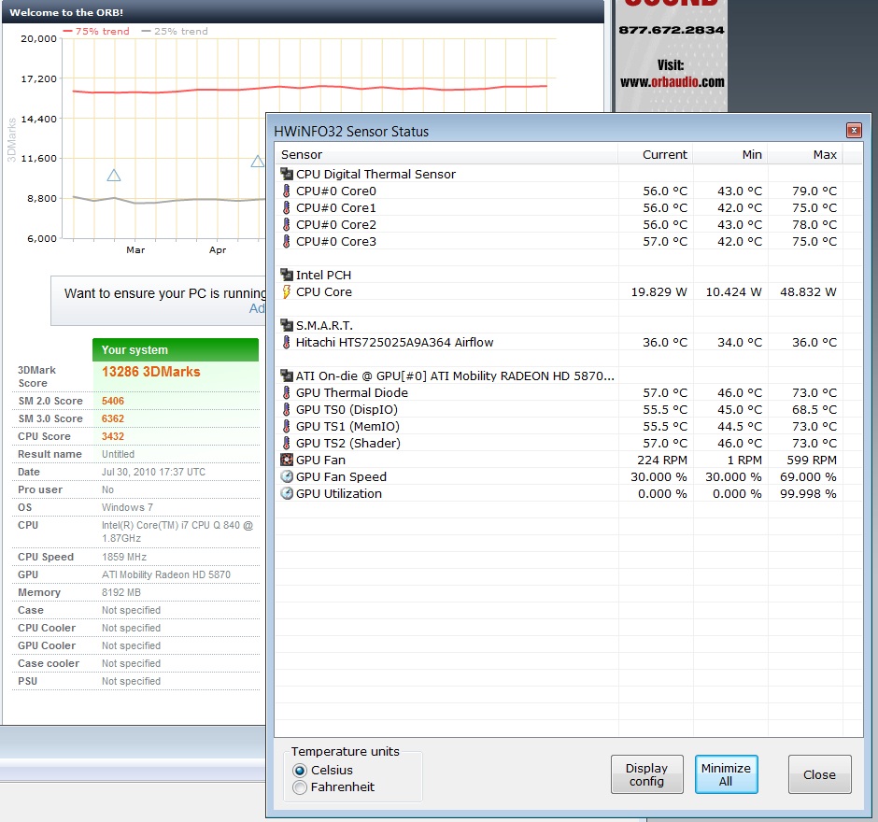Click the lightning power icon for CPU Core
The image size is (878, 822).
point(287,291)
